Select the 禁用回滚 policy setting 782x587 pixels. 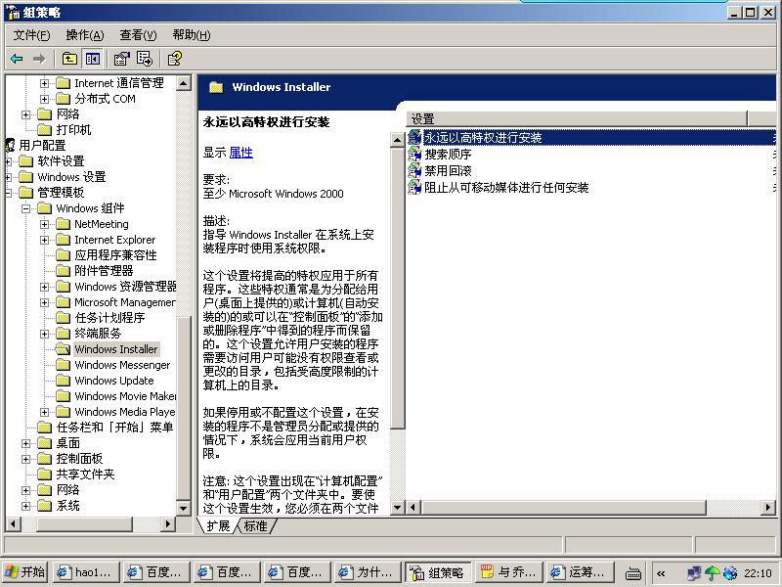click(448, 170)
